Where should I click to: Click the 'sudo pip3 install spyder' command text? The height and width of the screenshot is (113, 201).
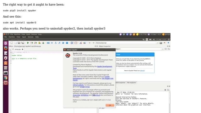click(x=19, y=10)
